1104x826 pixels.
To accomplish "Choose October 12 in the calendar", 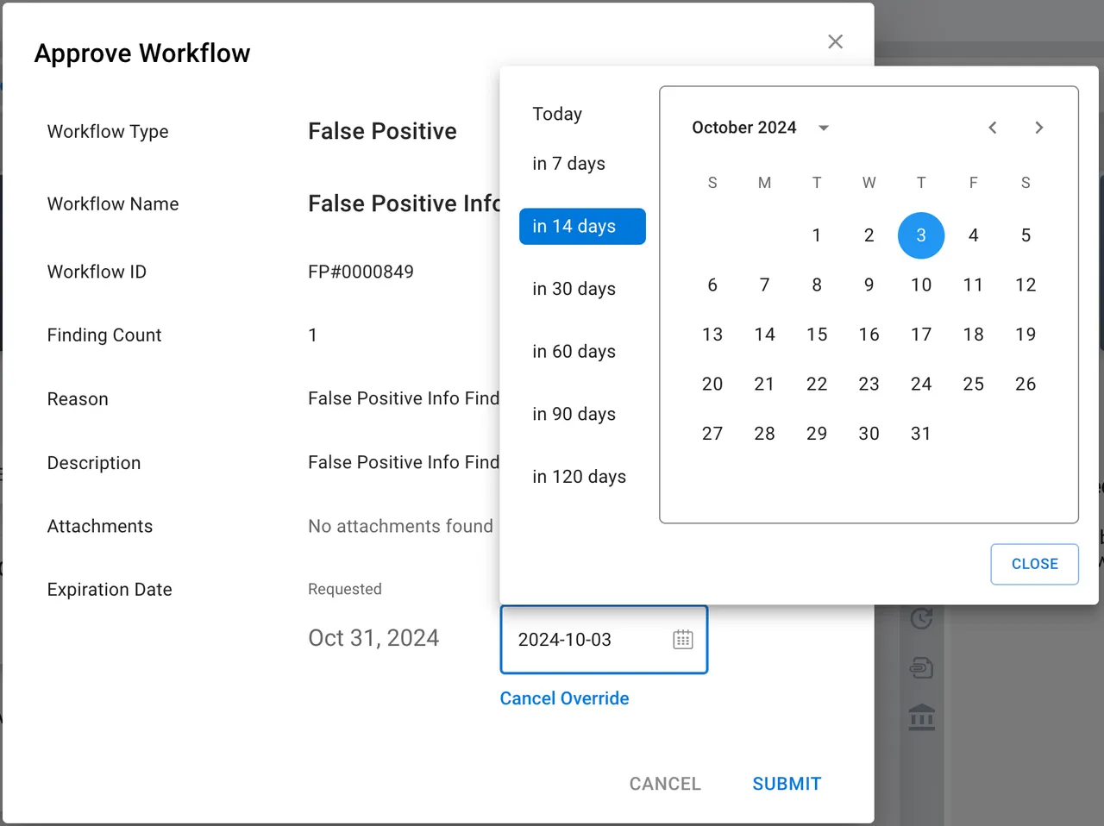I will click(x=1026, y=285).
